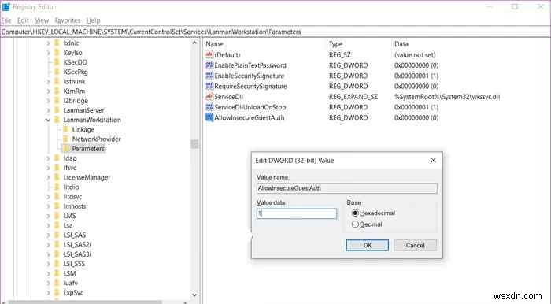Click the KSecPkg folder icon
The width and height of the screenshot is (551, 304).
57,72
